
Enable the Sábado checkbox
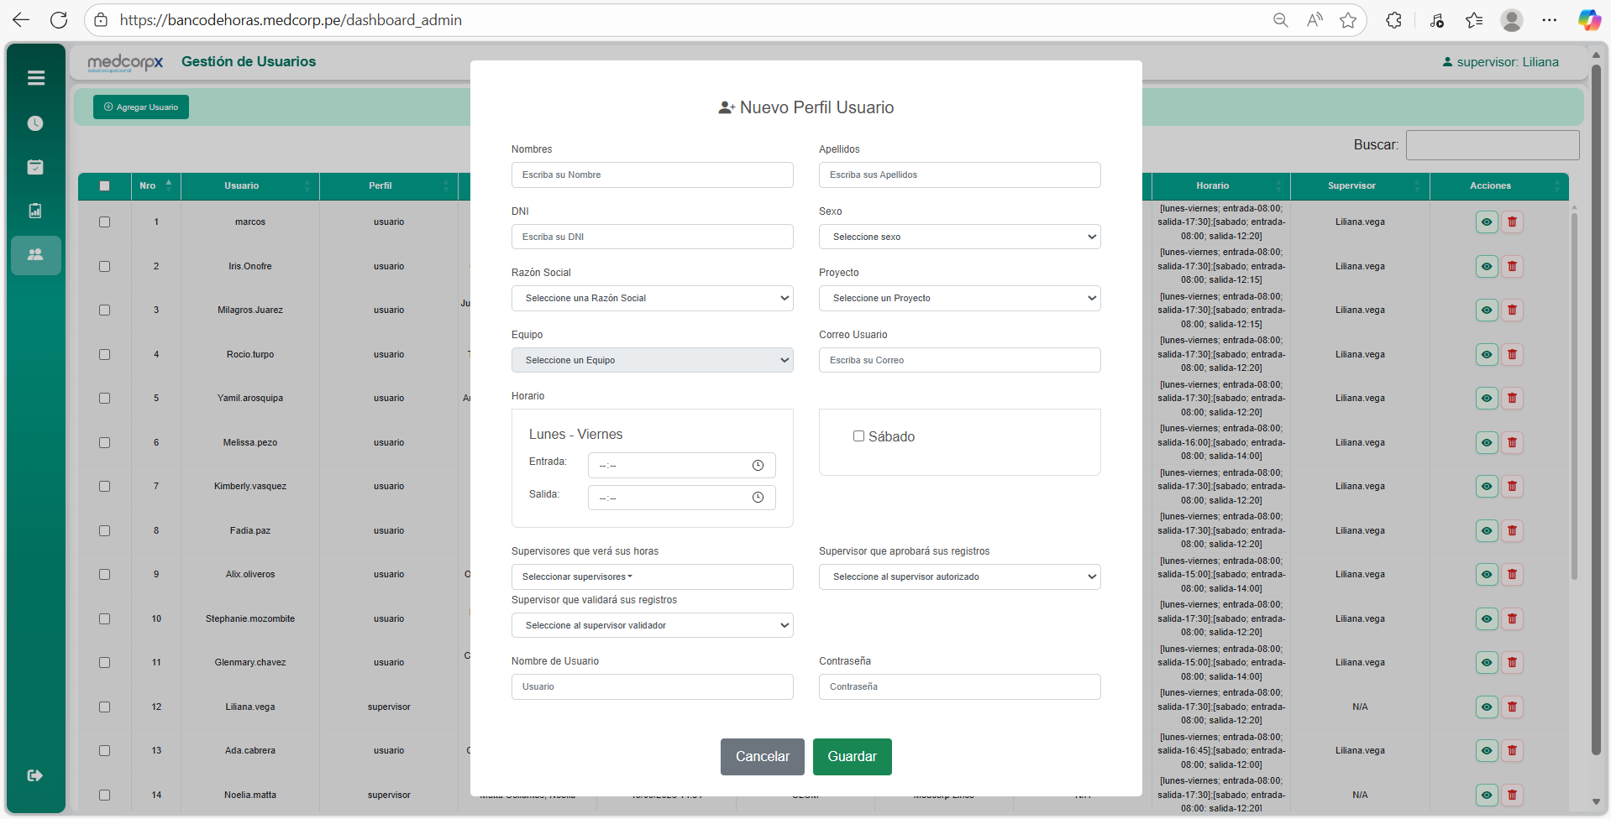[858, 436]
